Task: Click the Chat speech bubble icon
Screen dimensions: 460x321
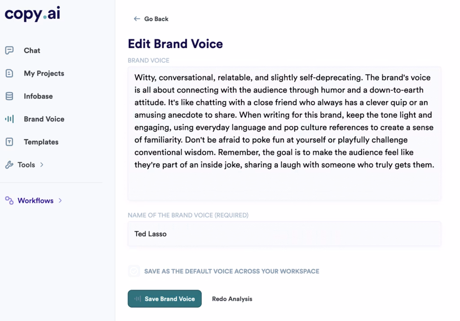Action: [x=9, y=50]
